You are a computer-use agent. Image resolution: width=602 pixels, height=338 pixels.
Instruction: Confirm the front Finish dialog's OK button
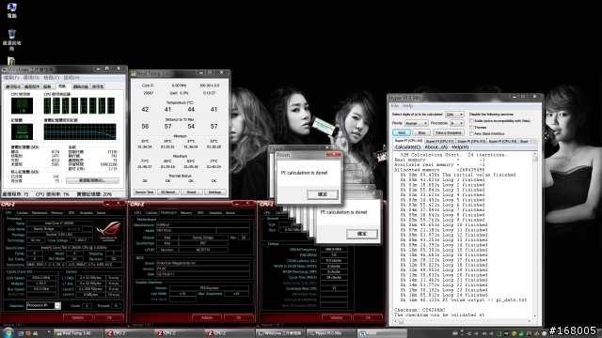(323, 194)
